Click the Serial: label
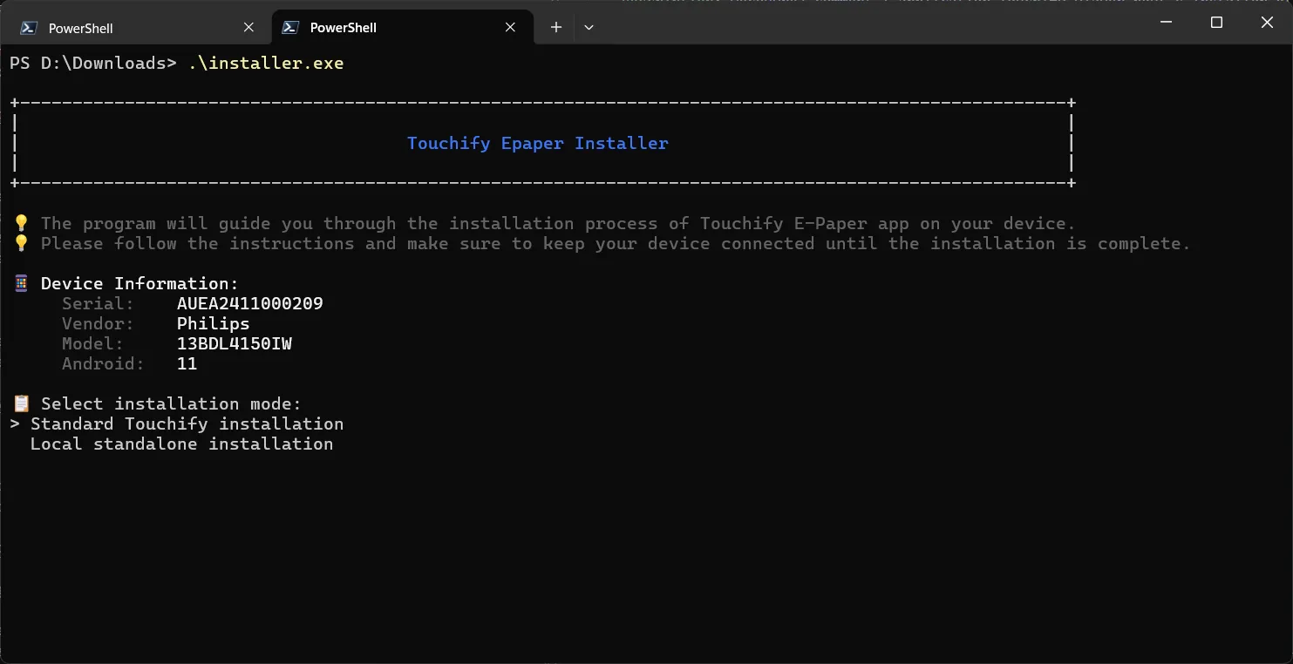The height and width of the screenshot is (664, 1293). (99, 304)
